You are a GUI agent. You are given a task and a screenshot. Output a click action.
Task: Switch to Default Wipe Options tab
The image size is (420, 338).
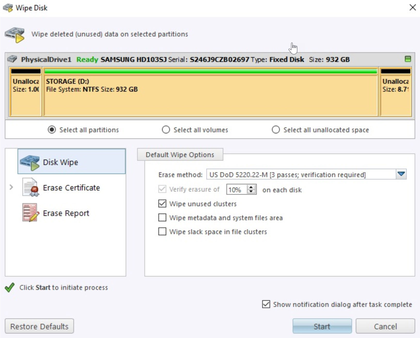(x=180, y=154)
